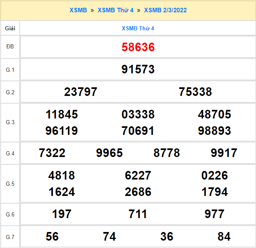The height and width of the screenshot is (248, 256).
Task: Click the XSMB Thứ 4 table header link
Action: pyautogui.click(x=138, y=28)
